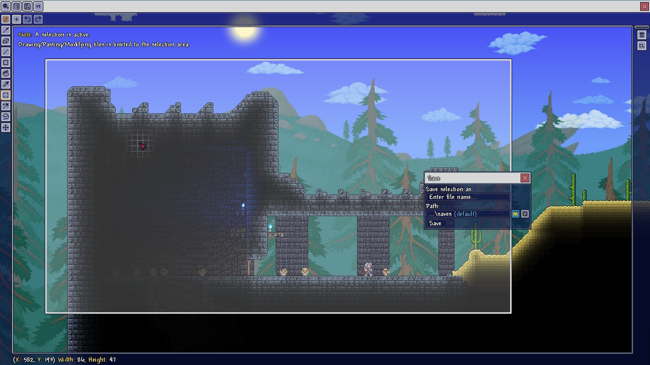650x365 pixels.
Task: Click the plus add icon
Action: click(17, 19)
